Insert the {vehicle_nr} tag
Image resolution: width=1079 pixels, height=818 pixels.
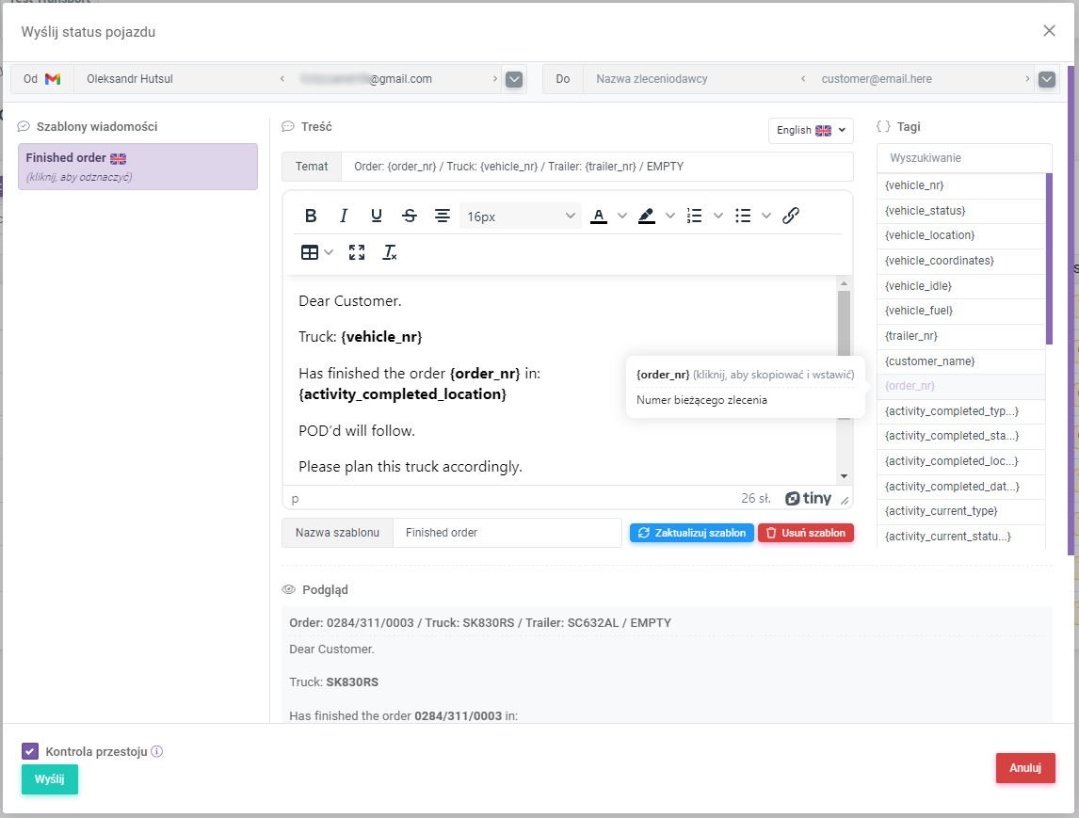(960, 185)
